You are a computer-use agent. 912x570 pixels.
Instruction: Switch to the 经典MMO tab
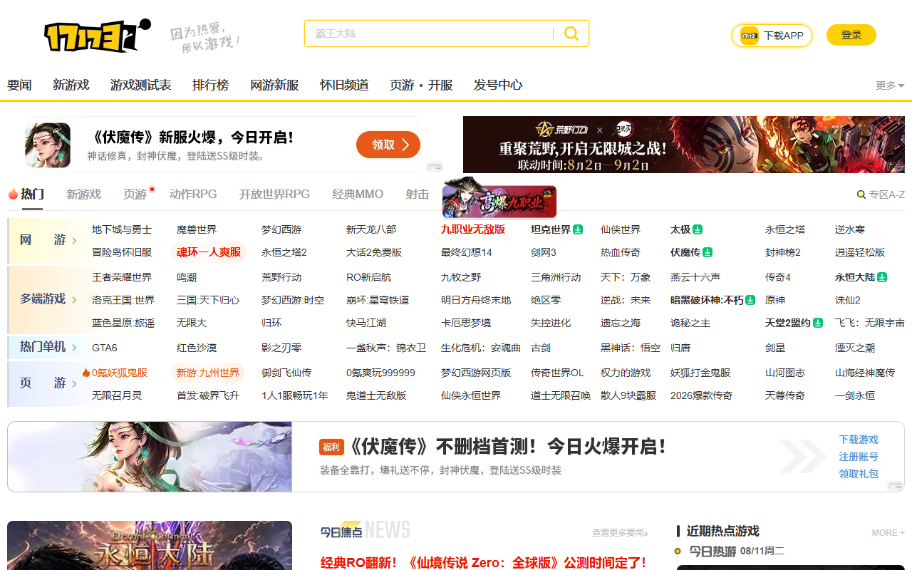[358, 194]
